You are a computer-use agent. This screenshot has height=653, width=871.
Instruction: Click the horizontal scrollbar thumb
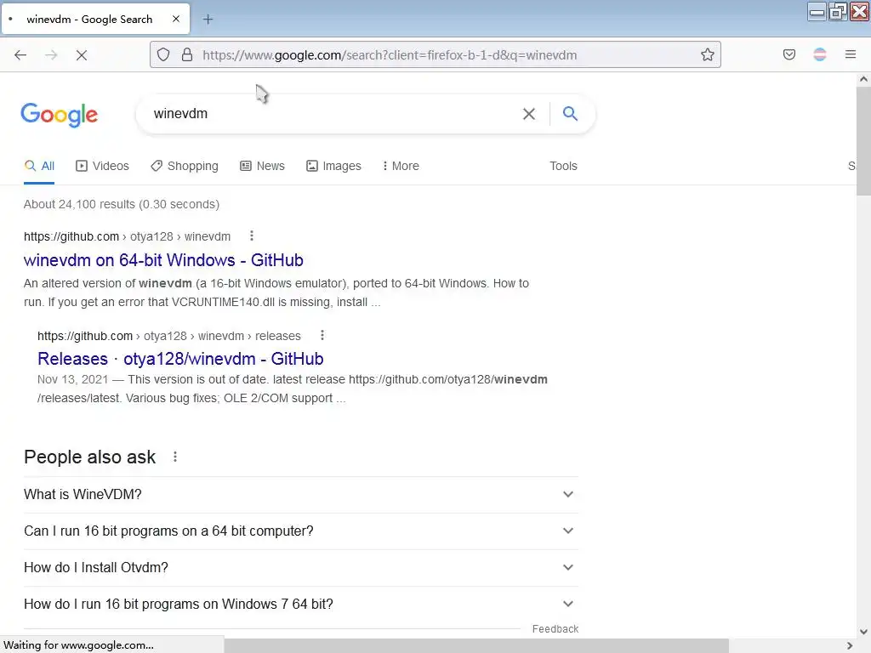coord(476,645)
